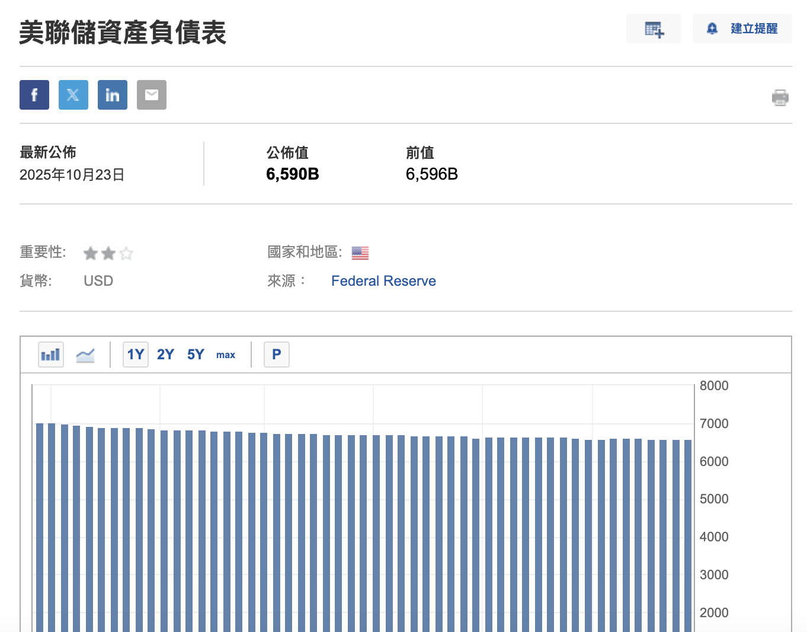Select the 1Y time range
This screenshot has width=807, height=632.
coord(136,355)
